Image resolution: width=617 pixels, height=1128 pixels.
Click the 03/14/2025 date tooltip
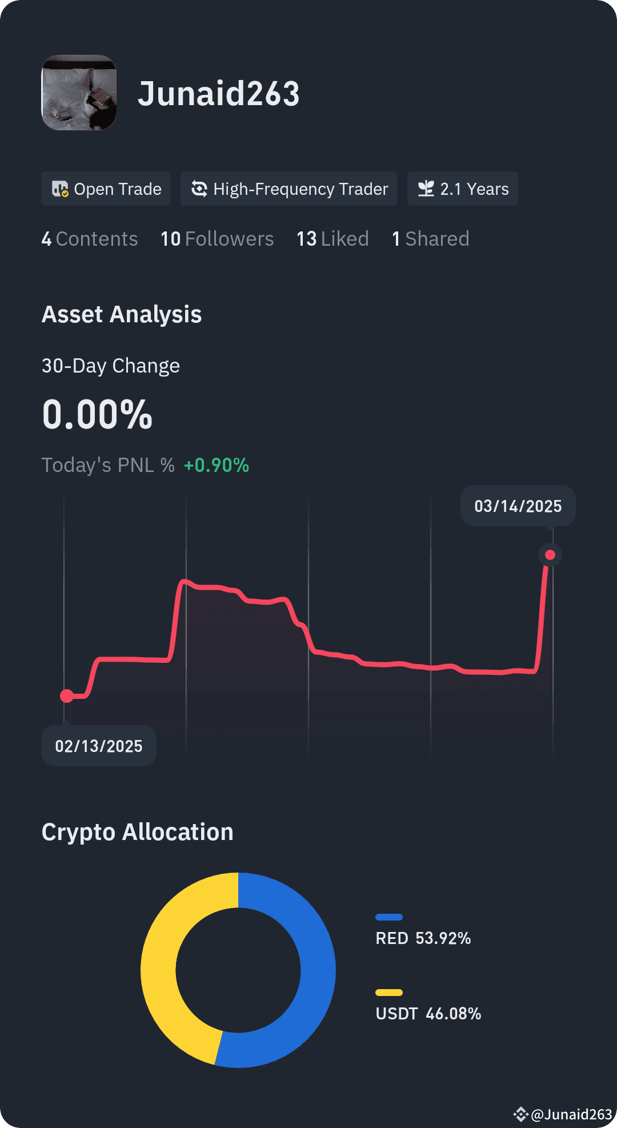pos(518,506)
